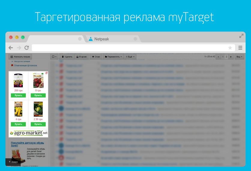Close the first blank browser tab
Viewport: 251px width, 171px height.
click(x=80, y=39)
